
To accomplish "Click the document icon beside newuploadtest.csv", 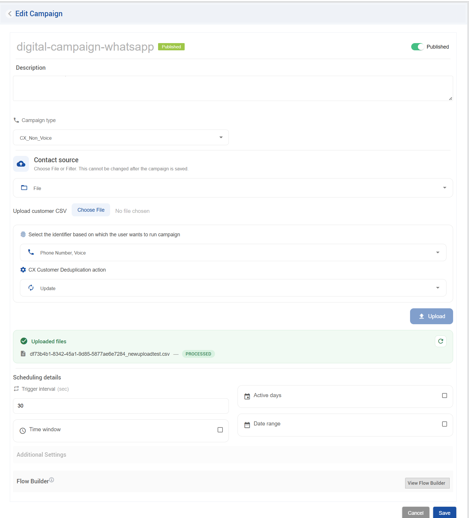I will pos(23,354).
